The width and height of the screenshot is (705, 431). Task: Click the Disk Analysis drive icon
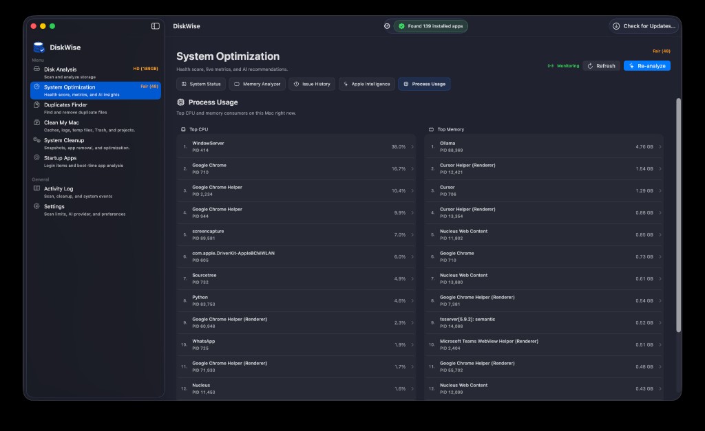click(x=37, y=69)
